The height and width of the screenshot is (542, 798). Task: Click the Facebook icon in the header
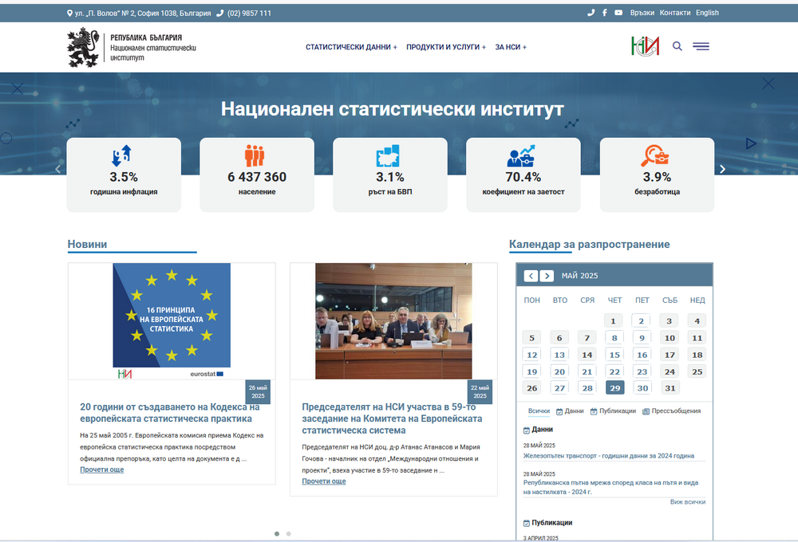(x=606, y=12)
